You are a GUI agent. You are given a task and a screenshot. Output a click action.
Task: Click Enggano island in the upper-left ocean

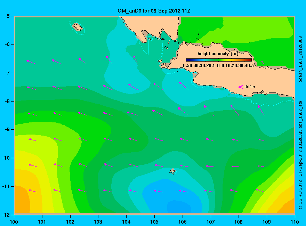[78, 27]
